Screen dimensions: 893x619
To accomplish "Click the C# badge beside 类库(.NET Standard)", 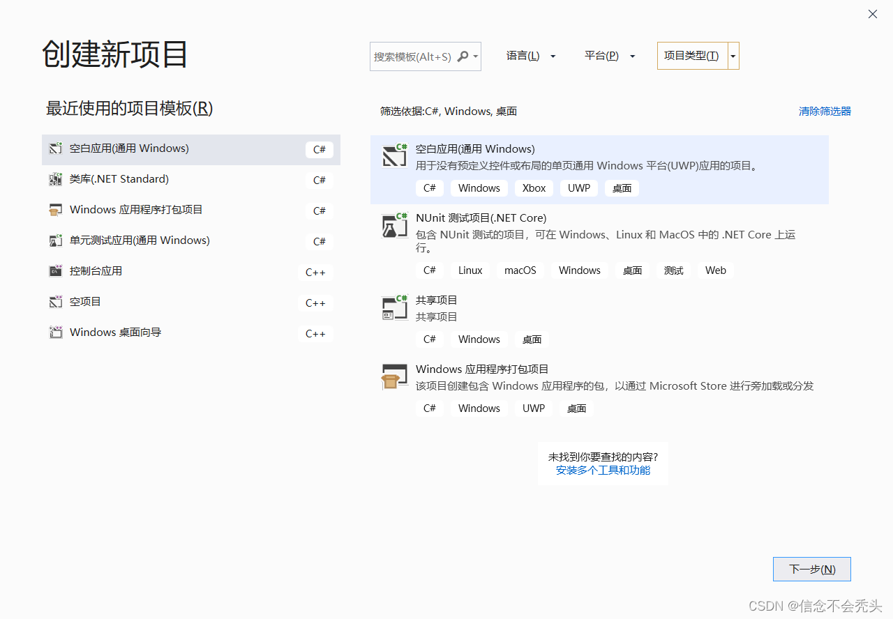I will pos(320,180).
